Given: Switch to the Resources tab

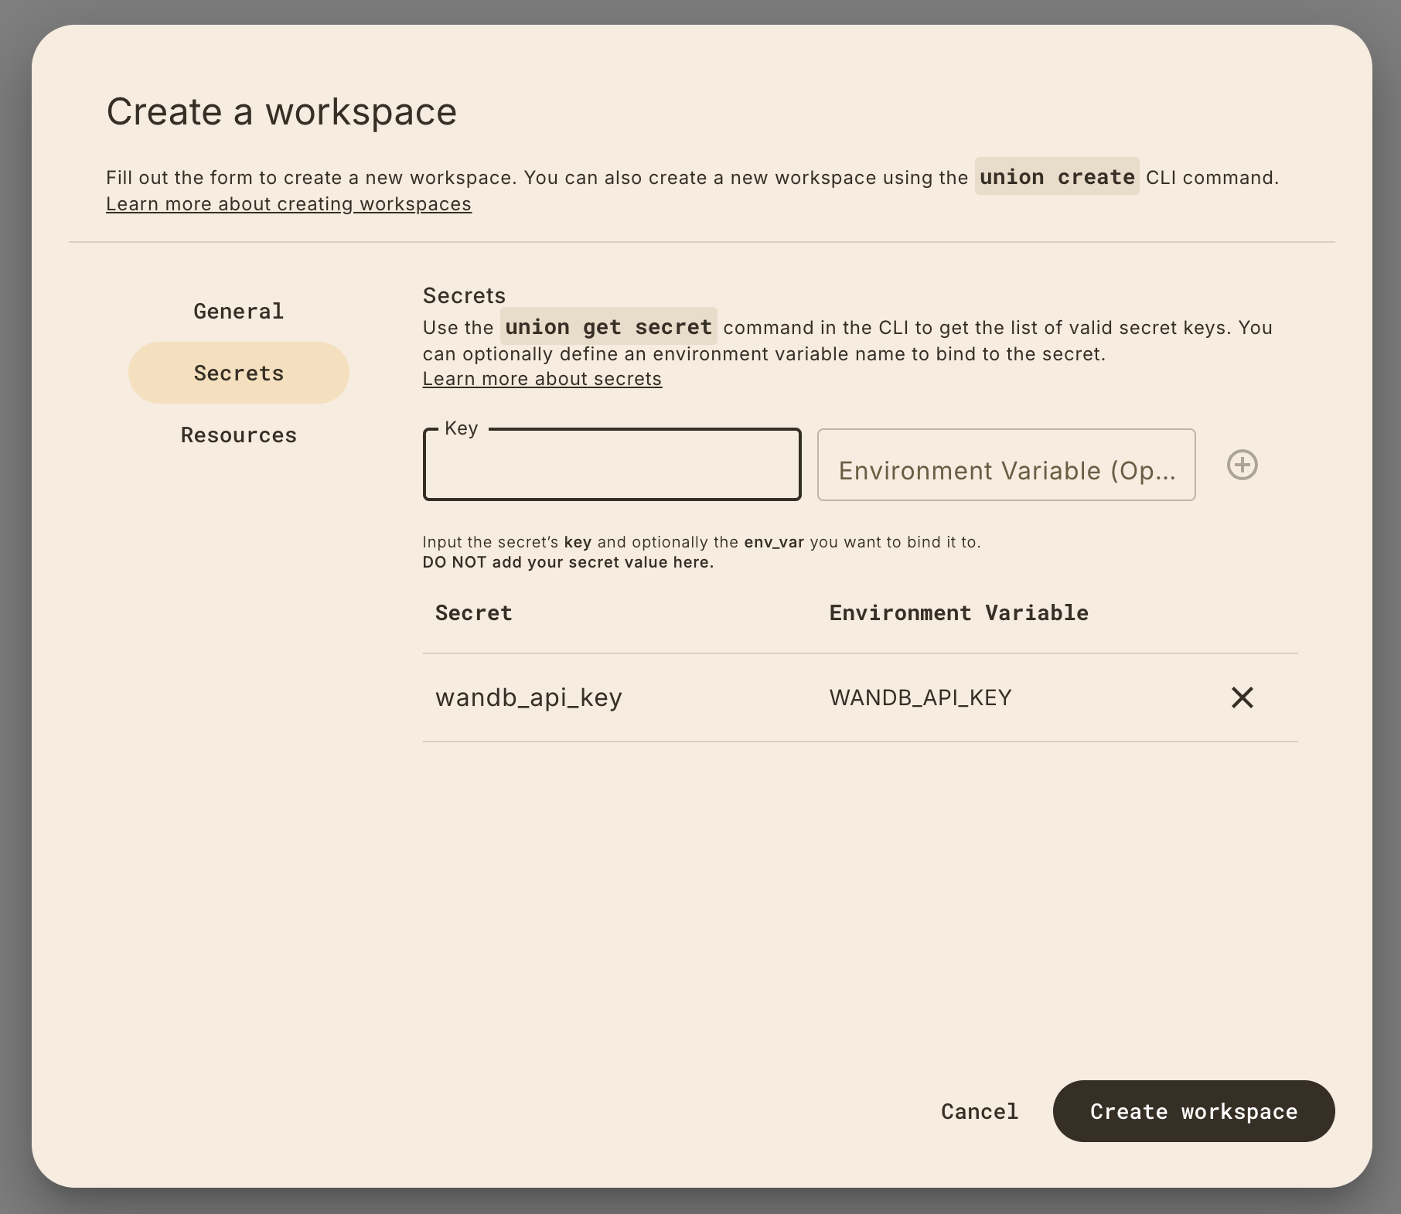Looking at the screenshot, I should 238,435.
